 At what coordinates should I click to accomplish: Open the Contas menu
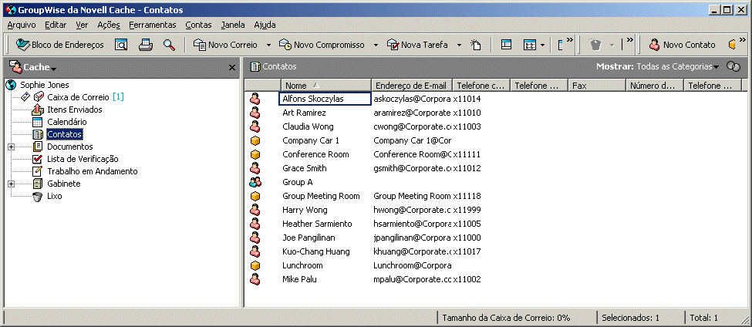point(198,25)
